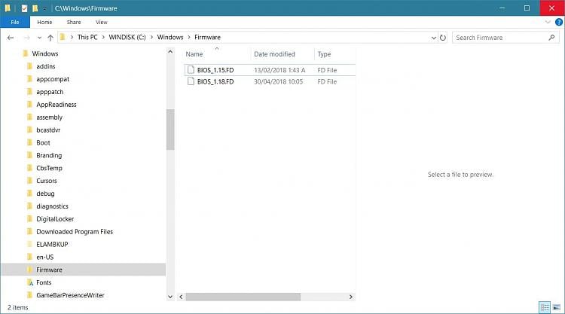Select the Downloaded Program Files folder

pyautogui.click(x=75, y=231)
